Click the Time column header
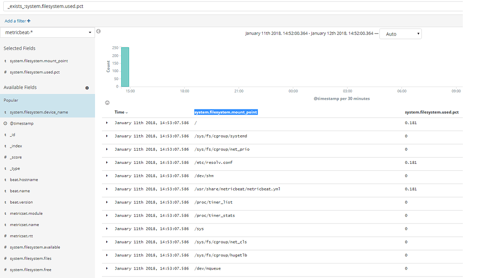This screenshot has width=479, height=278. pos(119,112)
